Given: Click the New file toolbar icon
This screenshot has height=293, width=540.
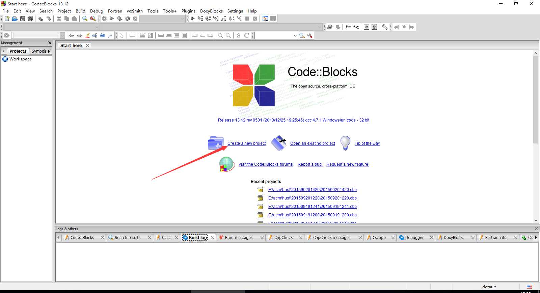Looking at the screenshot, I should (x=7, y=19).
